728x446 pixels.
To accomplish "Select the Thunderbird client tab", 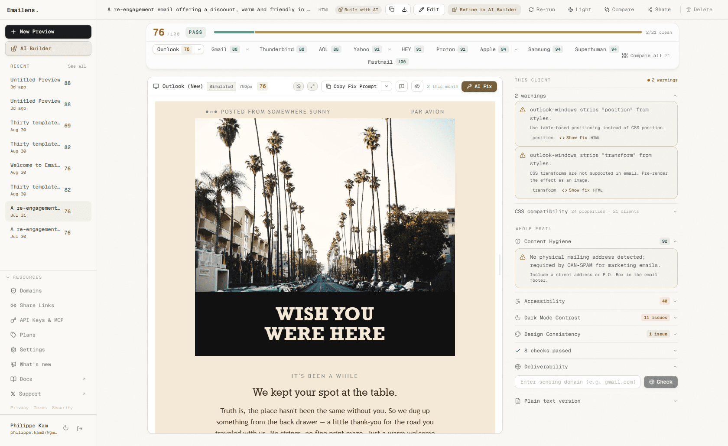I will (x=283, y=49).
